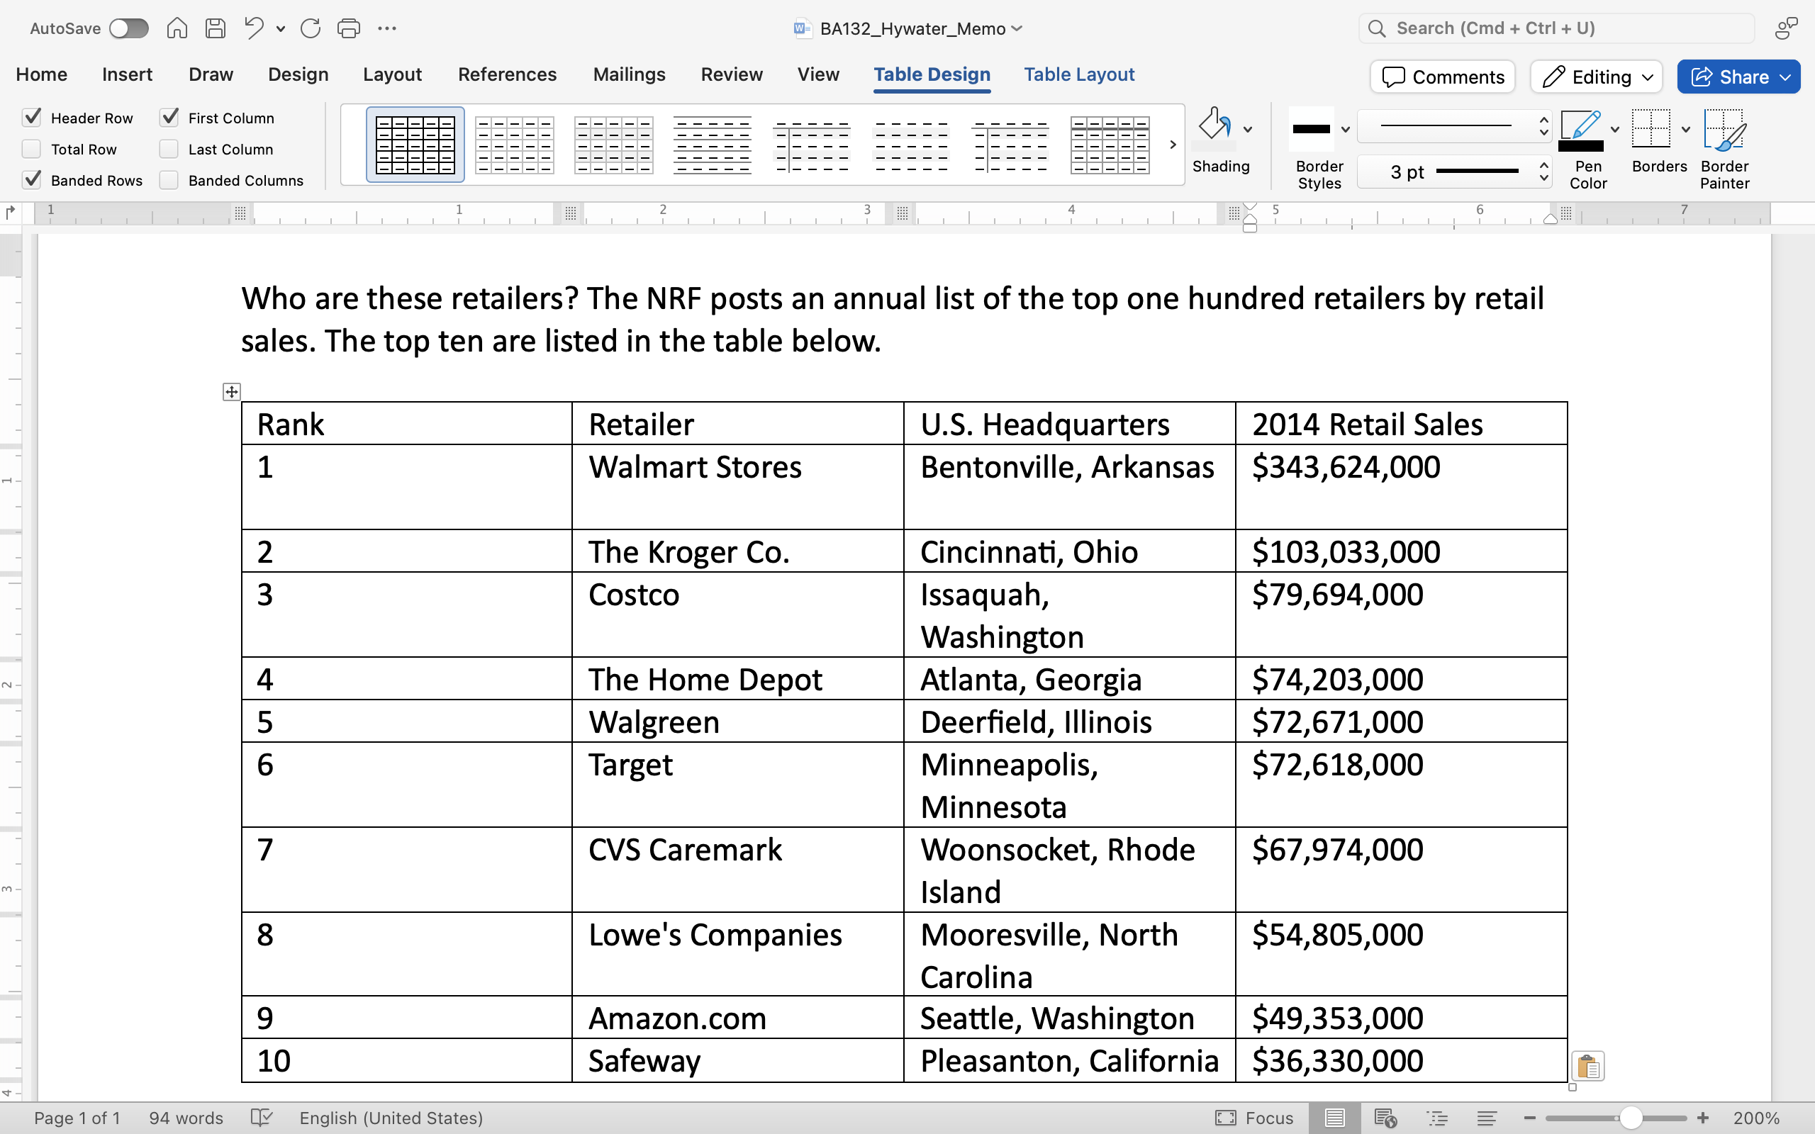Open the Design tab
Screen dimensions: 1815x1134
[x=298, y=74]
